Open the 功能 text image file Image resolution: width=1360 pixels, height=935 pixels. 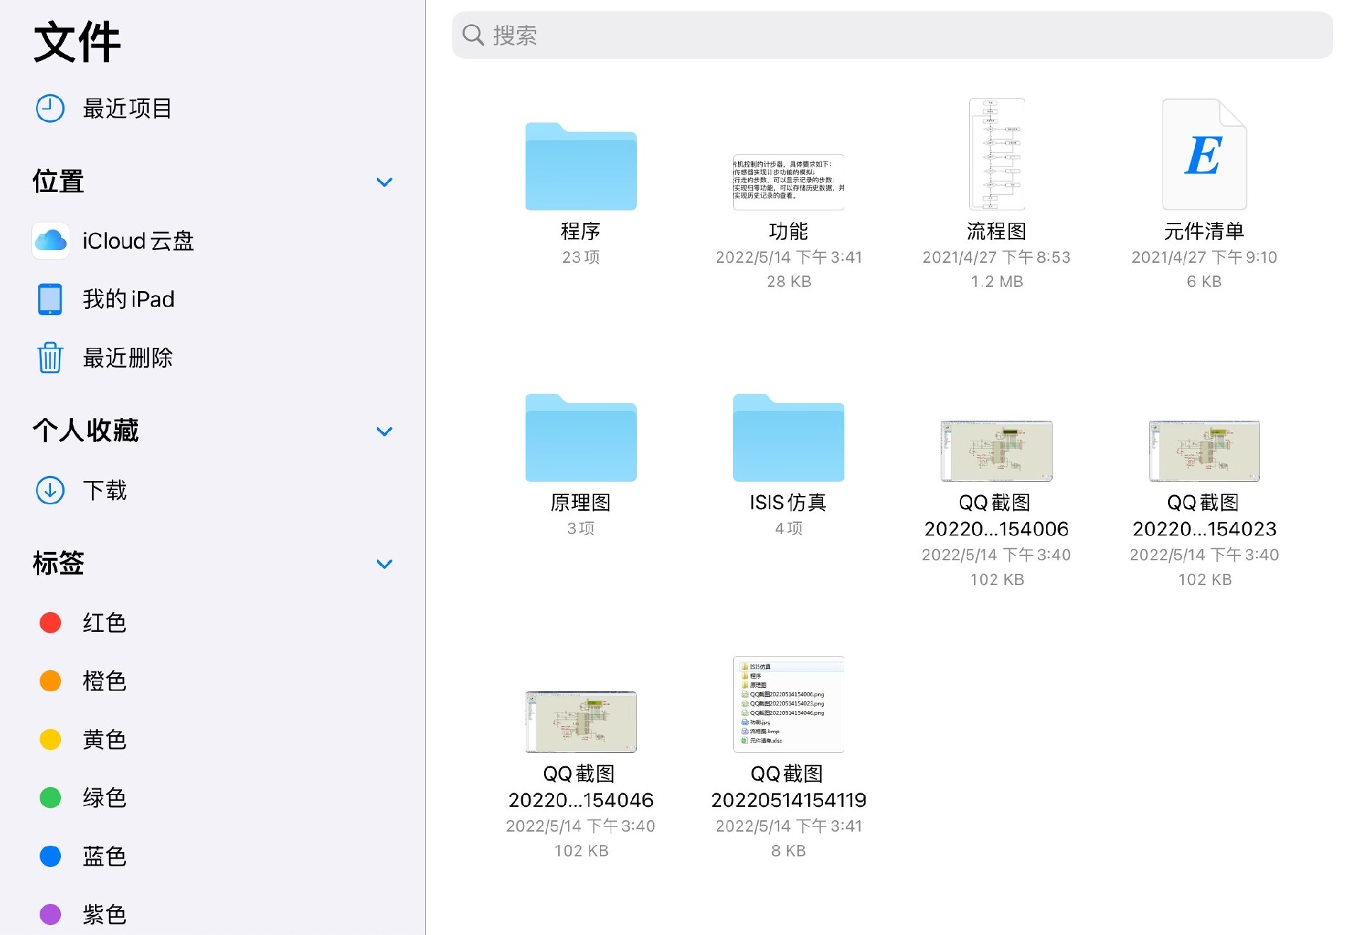pos(788,182)
